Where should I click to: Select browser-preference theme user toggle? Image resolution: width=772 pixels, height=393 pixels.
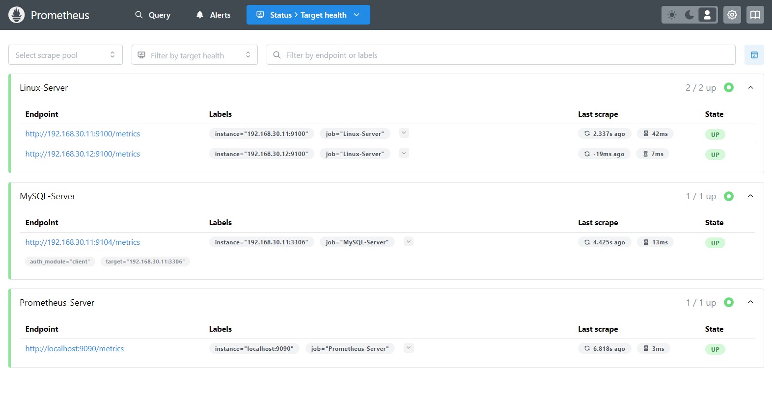click(x=707, y=15)
